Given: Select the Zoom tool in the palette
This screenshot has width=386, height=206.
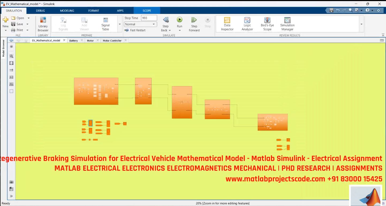Looking at the screenshot, I should tap(11, 56).
